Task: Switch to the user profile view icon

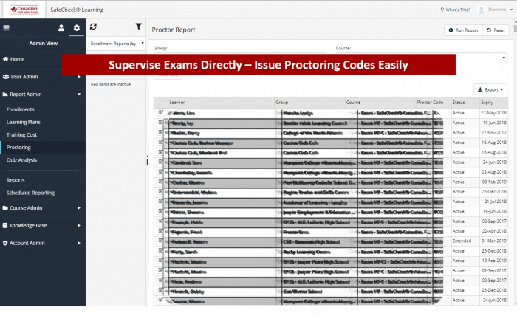Action: [x=61, y=28]
